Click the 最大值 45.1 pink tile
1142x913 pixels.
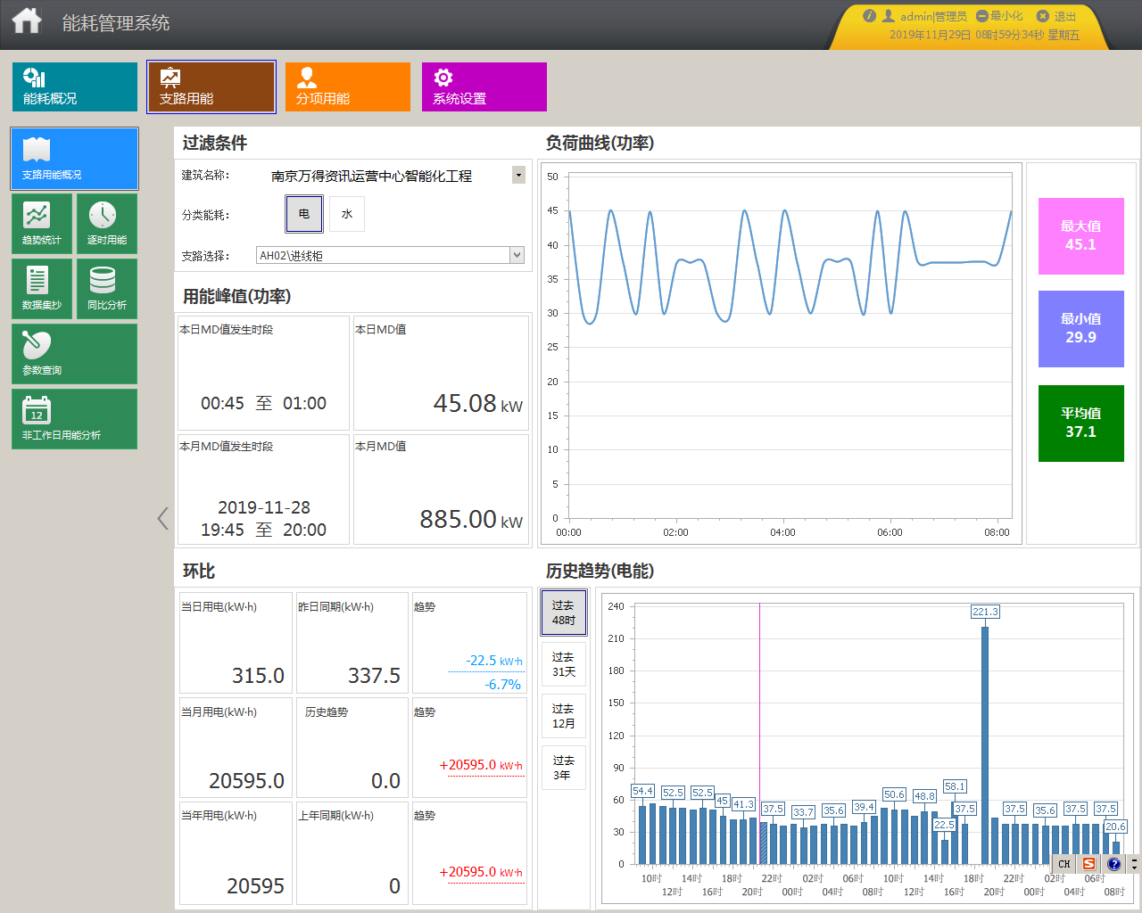1080,235
